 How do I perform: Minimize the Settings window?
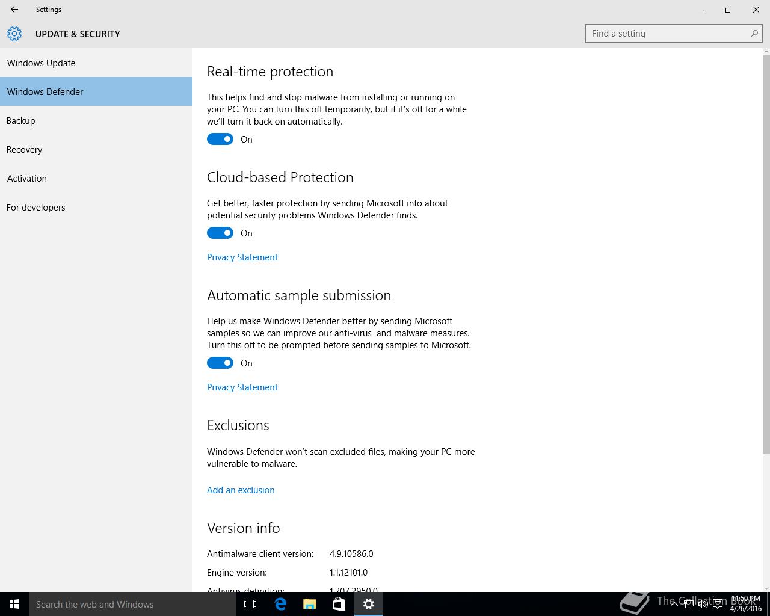[701, 10]
